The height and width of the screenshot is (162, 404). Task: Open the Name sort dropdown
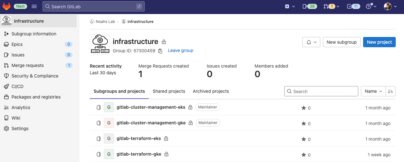(x=373, y=91)
